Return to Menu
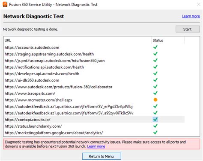Image resolution: width=203 pixels, height=161 pixels. coord(101,156)
